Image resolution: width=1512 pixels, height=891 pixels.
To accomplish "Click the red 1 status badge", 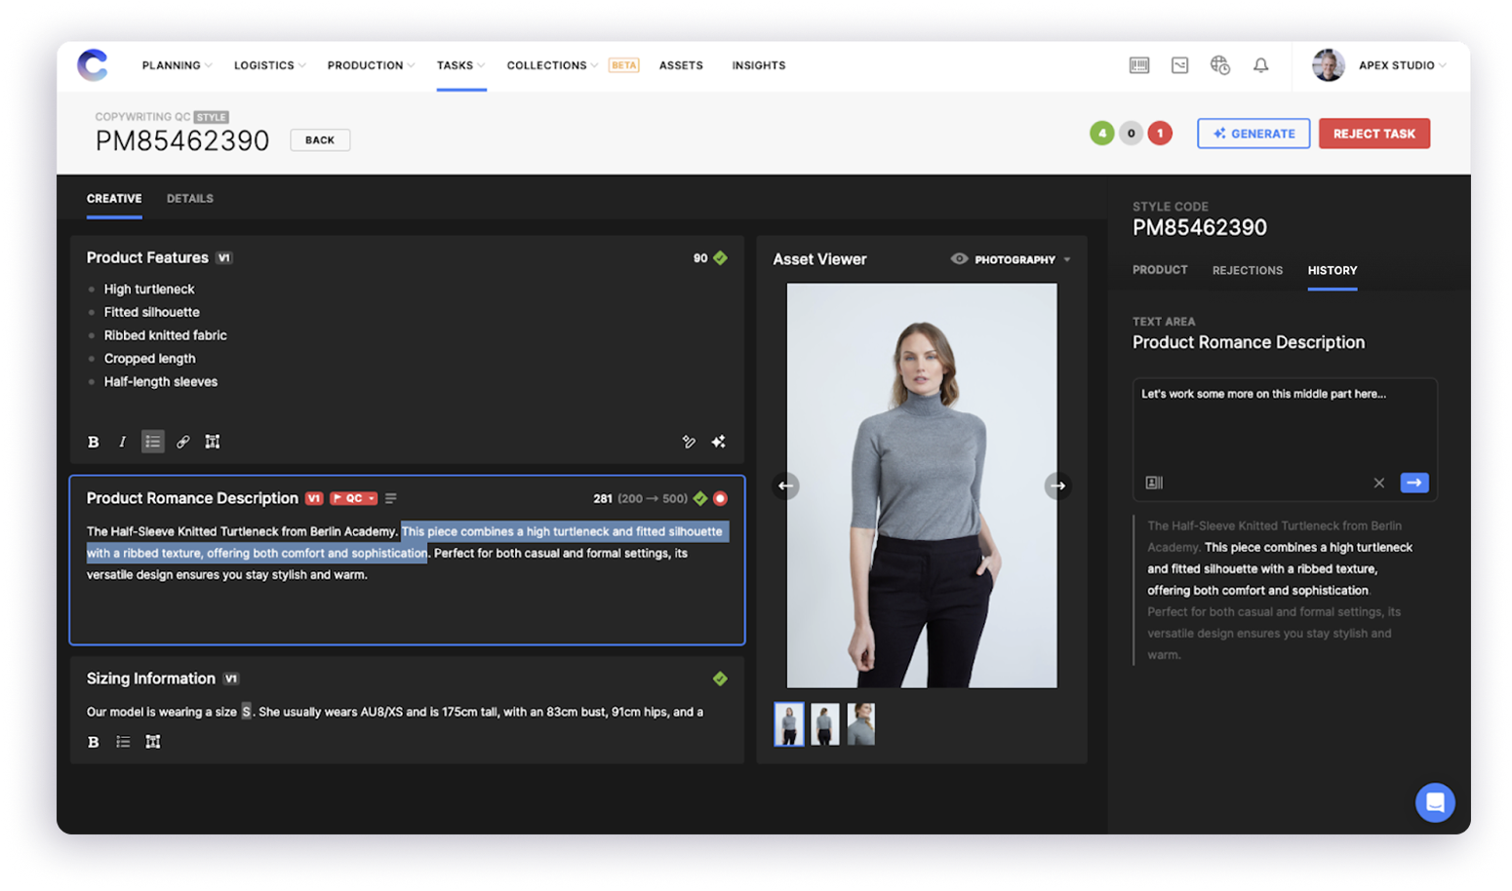I will [x=1160, y=134].
